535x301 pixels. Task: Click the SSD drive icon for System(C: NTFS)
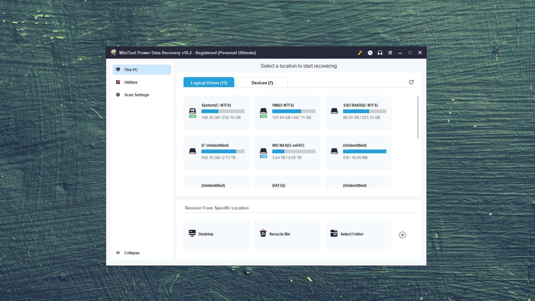193,111
